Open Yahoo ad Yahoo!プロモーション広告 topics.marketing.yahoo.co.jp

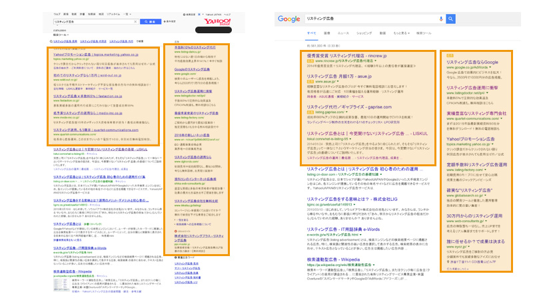95,55
